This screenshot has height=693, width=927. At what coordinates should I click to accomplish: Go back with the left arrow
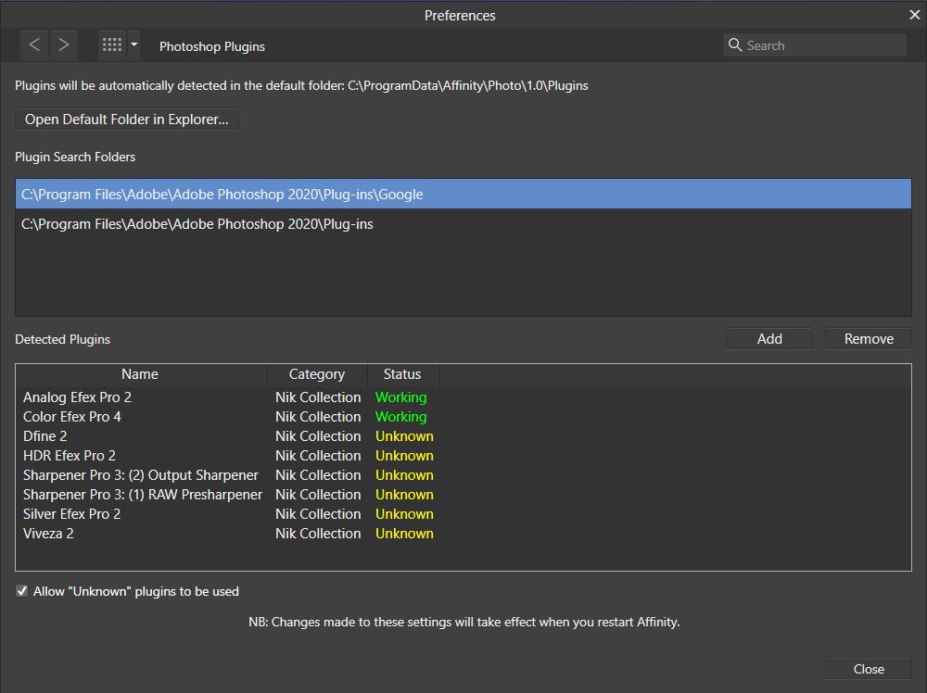[x=34, y=44]
